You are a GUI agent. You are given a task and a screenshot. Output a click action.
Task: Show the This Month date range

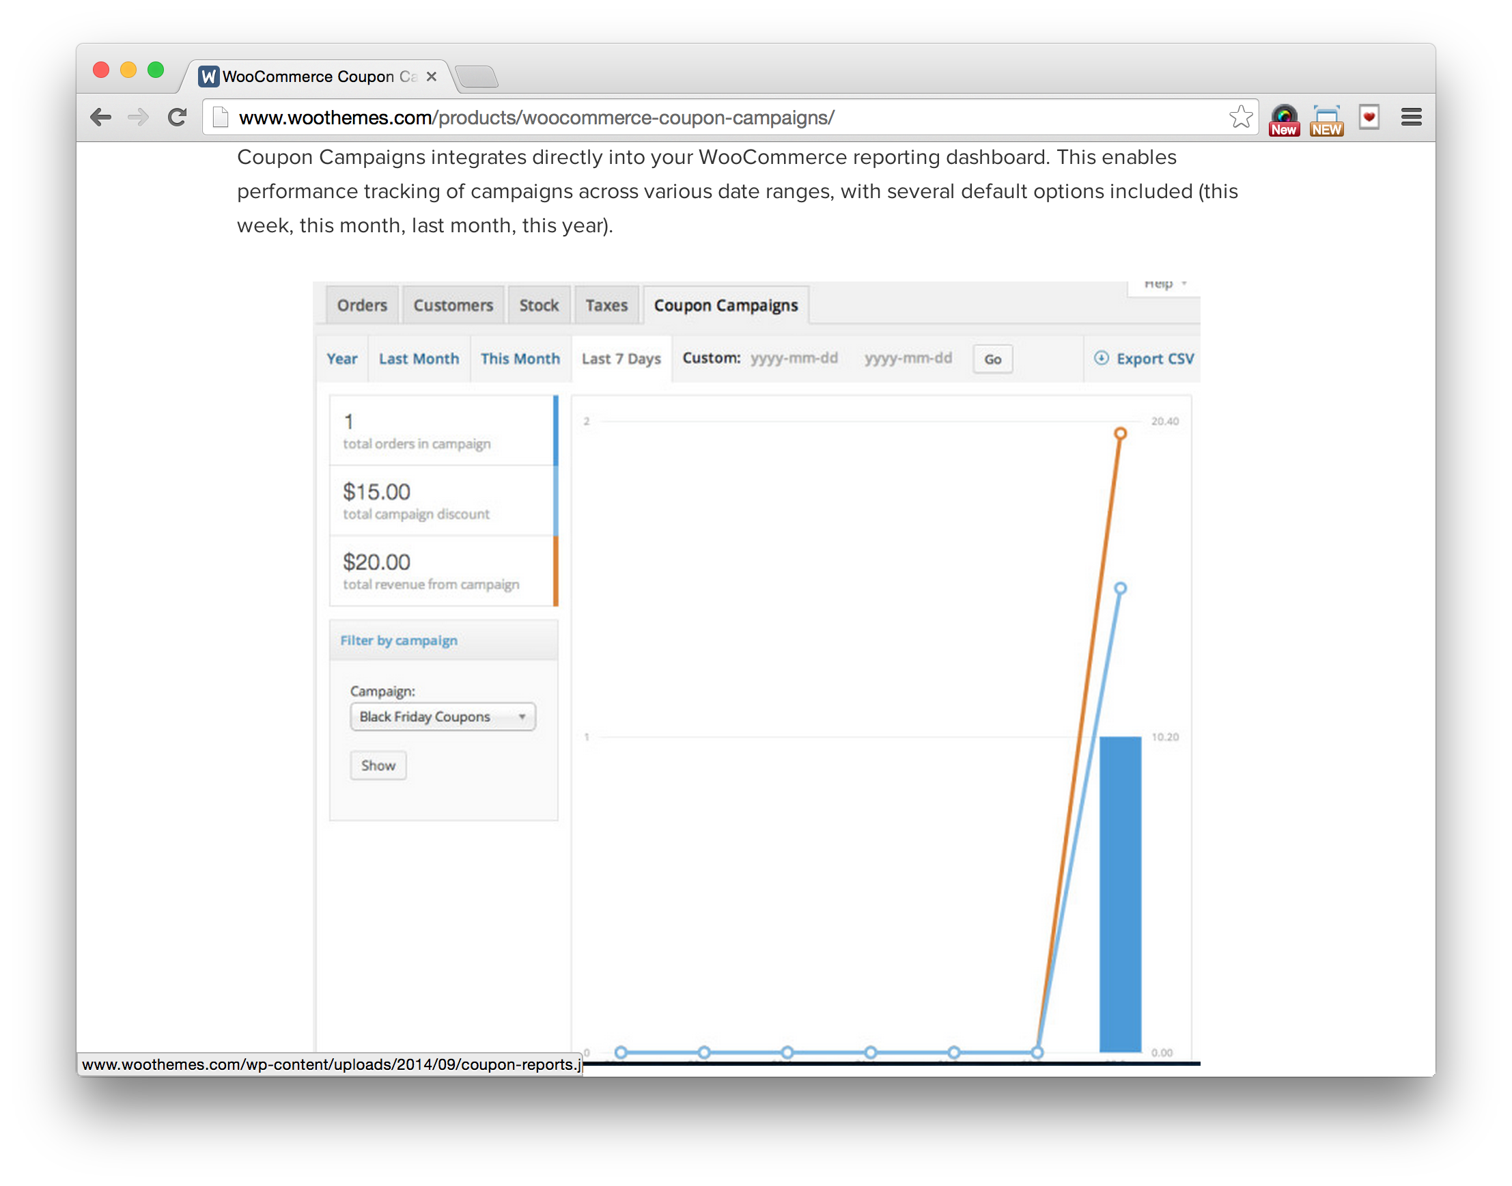click(520, 359)
